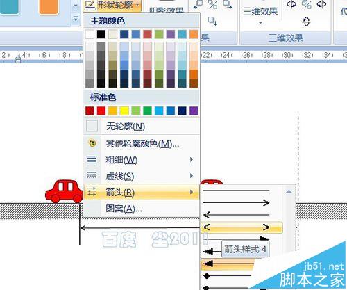Click the shadow on/off toggle icon
This screenshot has height=290, width=347.
click(x=212, y=5)
